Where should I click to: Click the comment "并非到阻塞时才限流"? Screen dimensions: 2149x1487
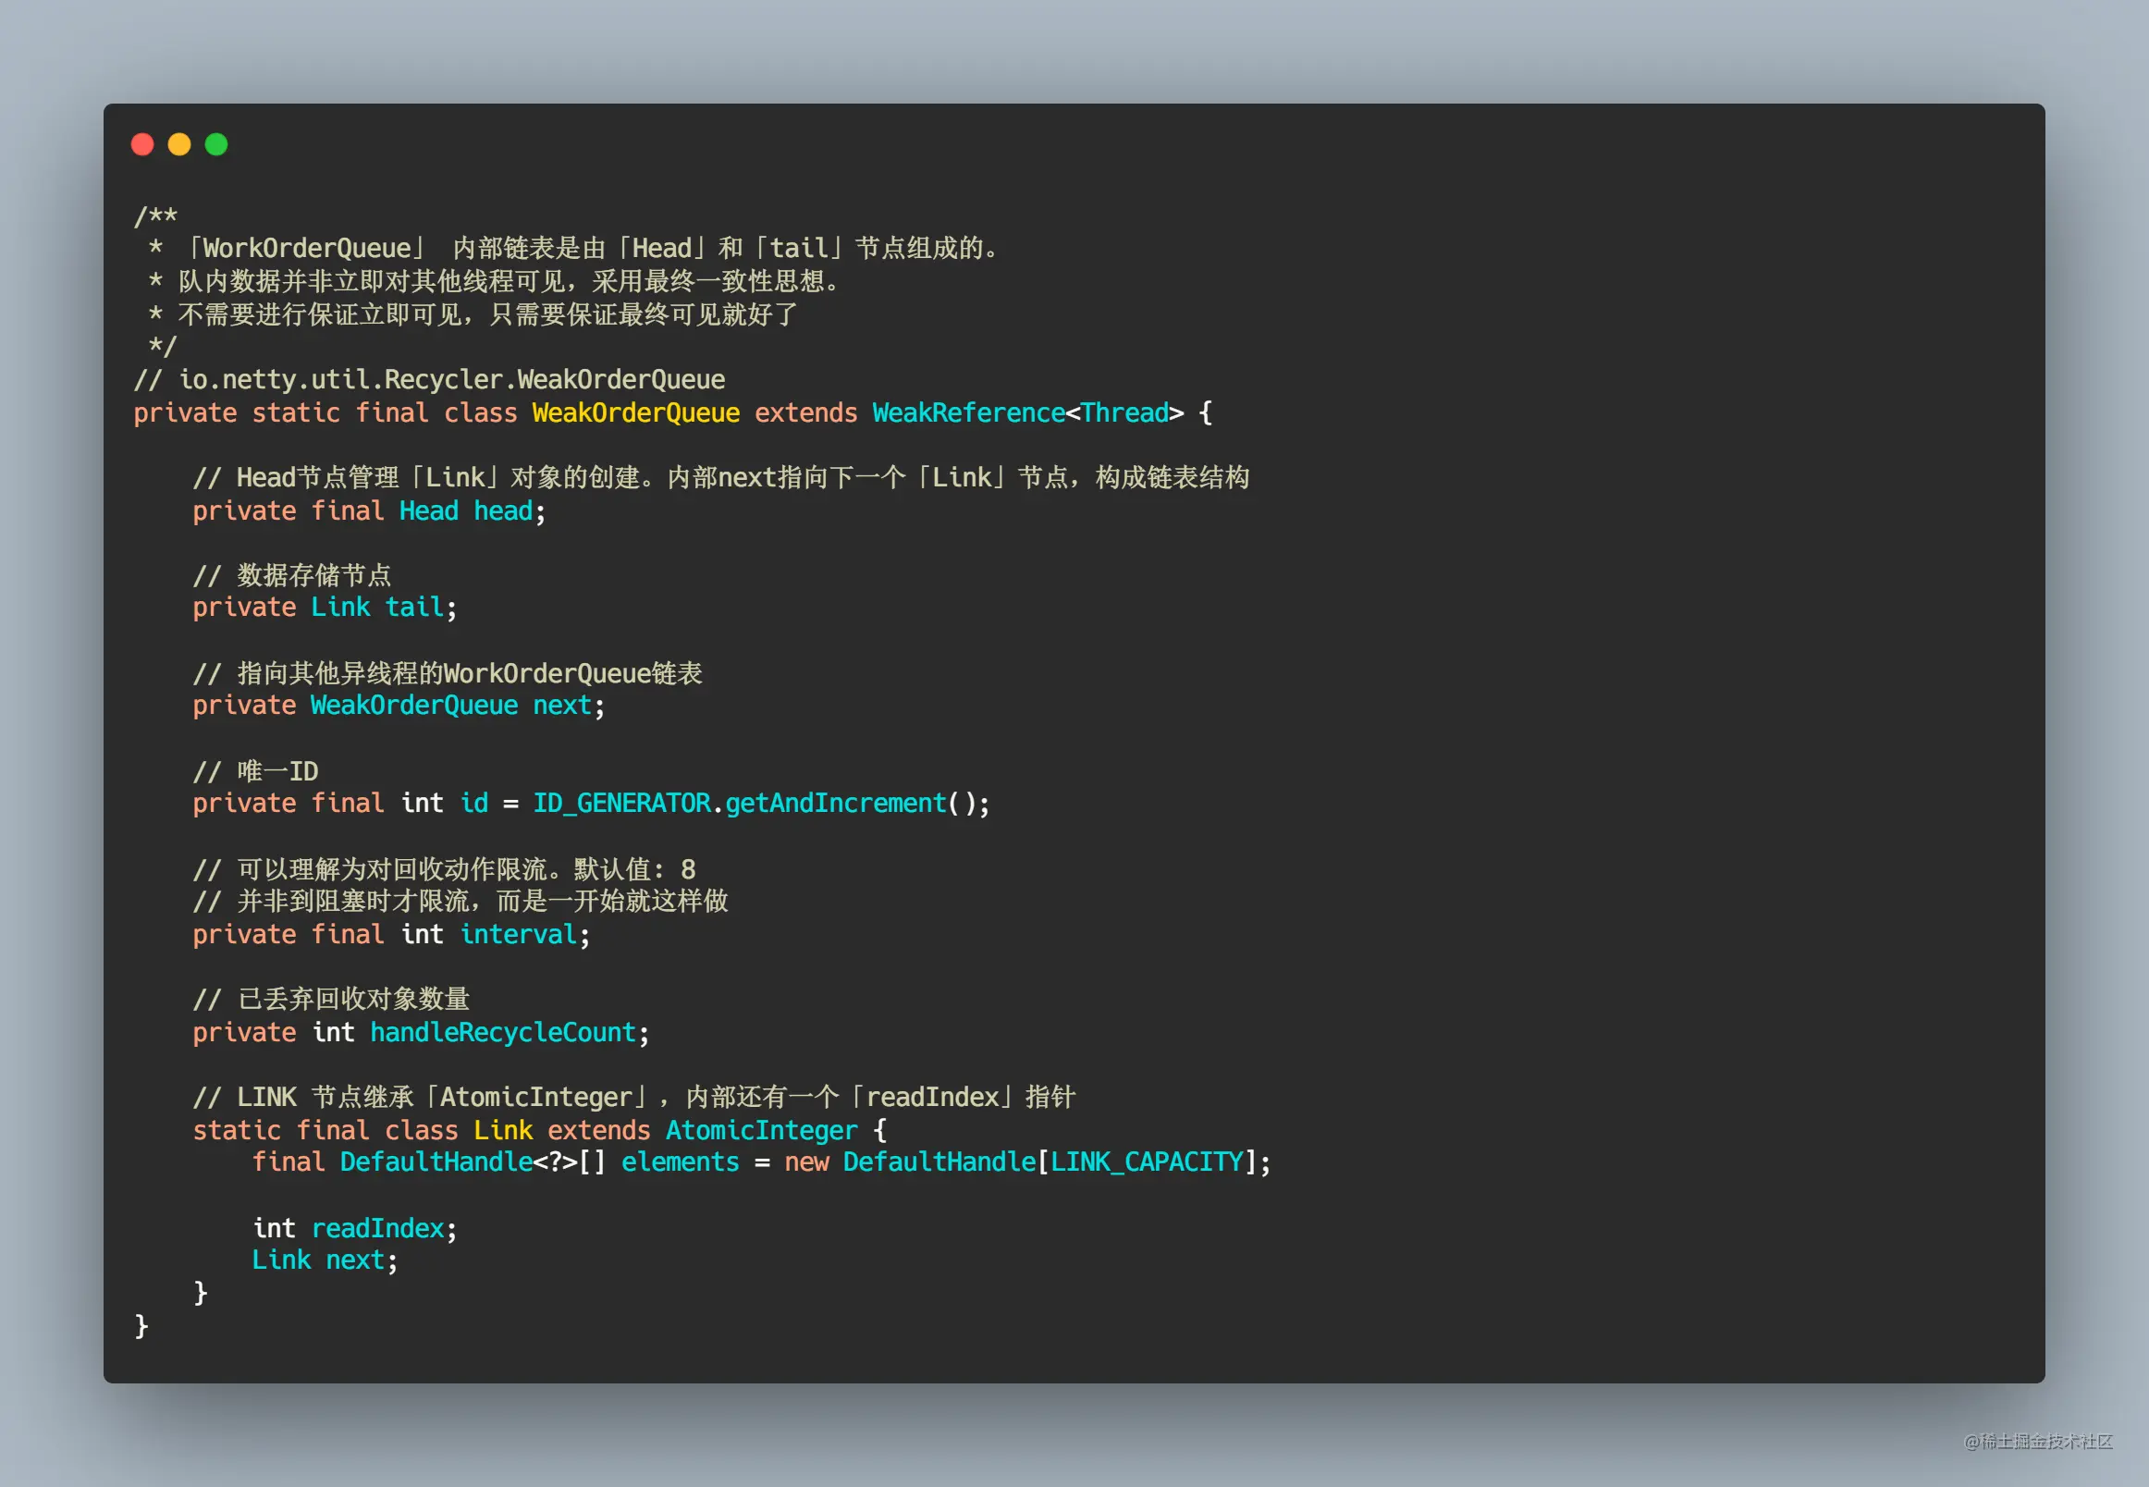pos(460,901)
